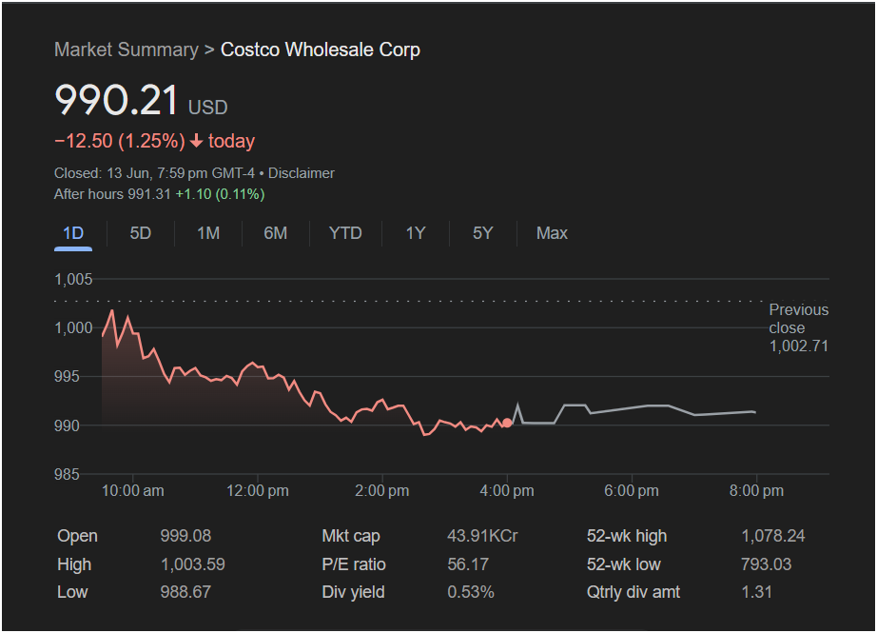
Task: Click the 1,000 y-axis label
Action: (x=73, y=328)
